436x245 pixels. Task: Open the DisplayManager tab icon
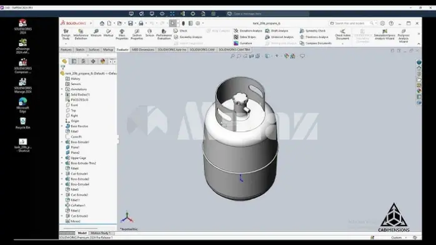pyautogui.click(x=102, y=61)
